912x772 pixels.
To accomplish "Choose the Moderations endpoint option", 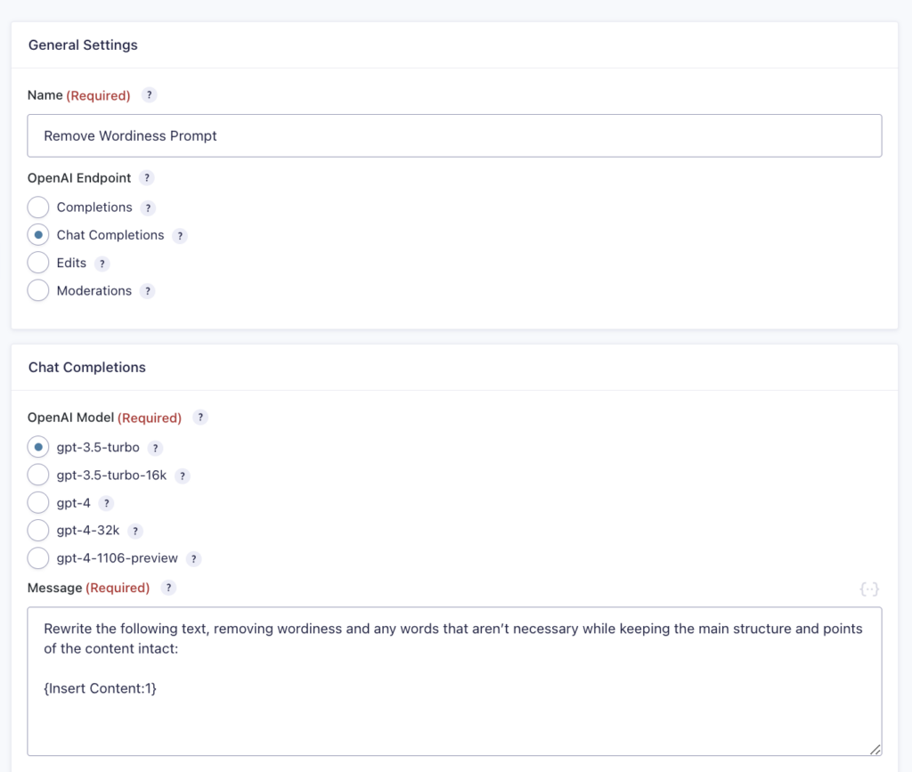I will point(37,290).
